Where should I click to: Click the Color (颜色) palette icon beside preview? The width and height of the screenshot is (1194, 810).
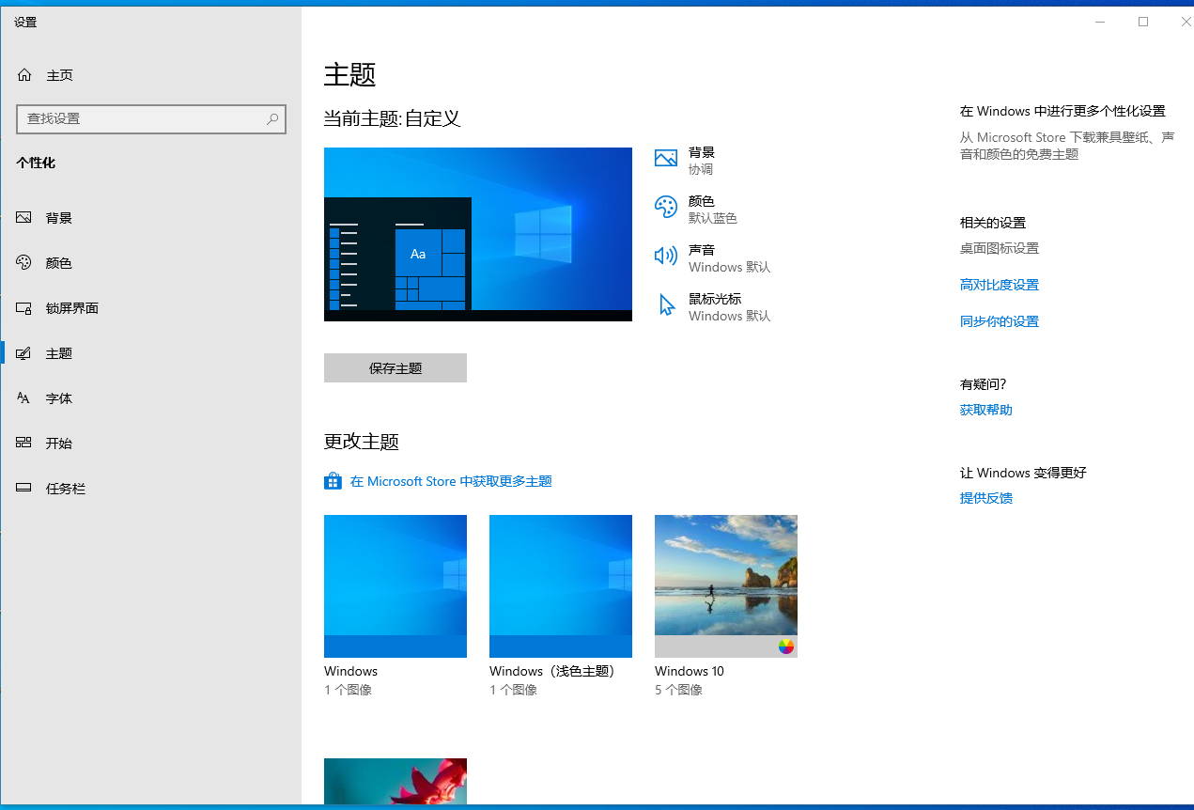coord(665,208)
